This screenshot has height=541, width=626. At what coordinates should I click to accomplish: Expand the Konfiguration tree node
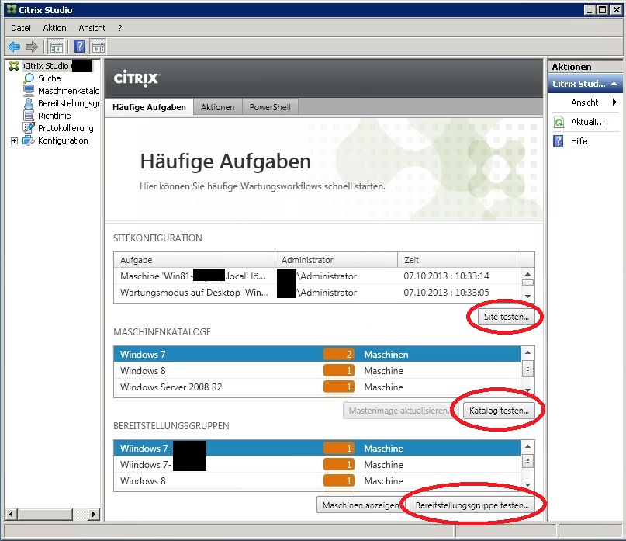tap(15, 140)
